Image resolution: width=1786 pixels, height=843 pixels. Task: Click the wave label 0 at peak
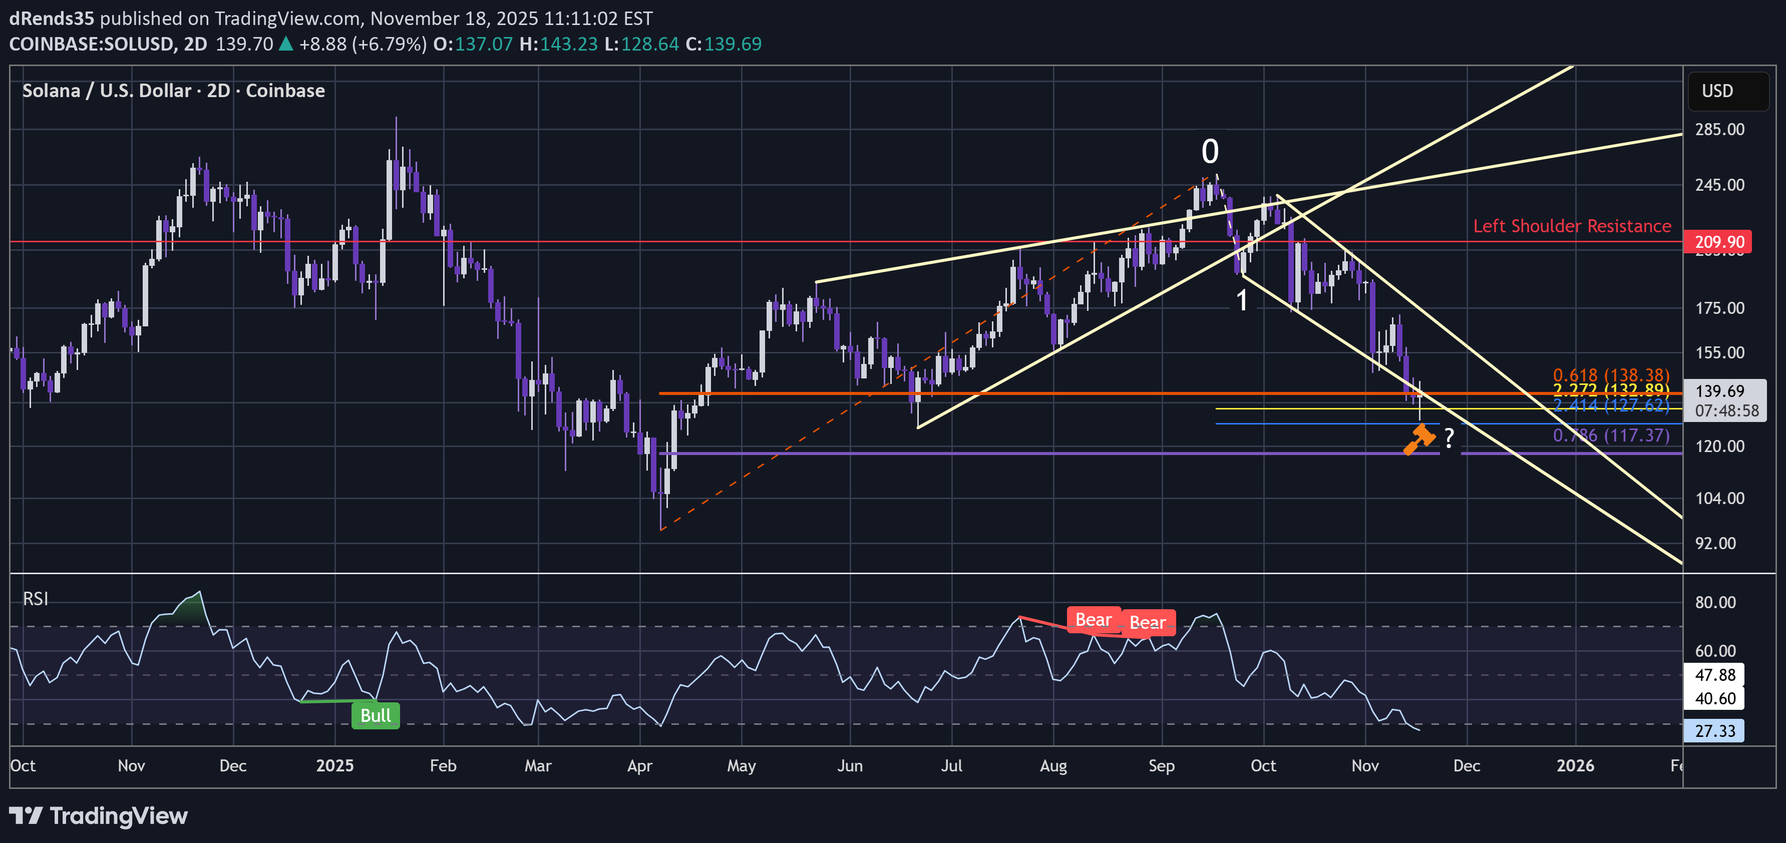coord(1210,151)
